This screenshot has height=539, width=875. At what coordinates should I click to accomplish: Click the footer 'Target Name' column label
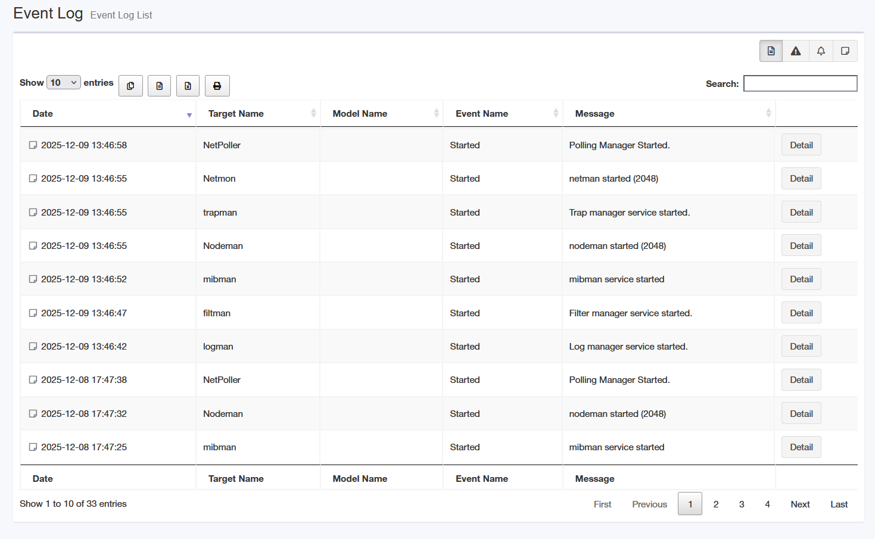coord(236,479)
